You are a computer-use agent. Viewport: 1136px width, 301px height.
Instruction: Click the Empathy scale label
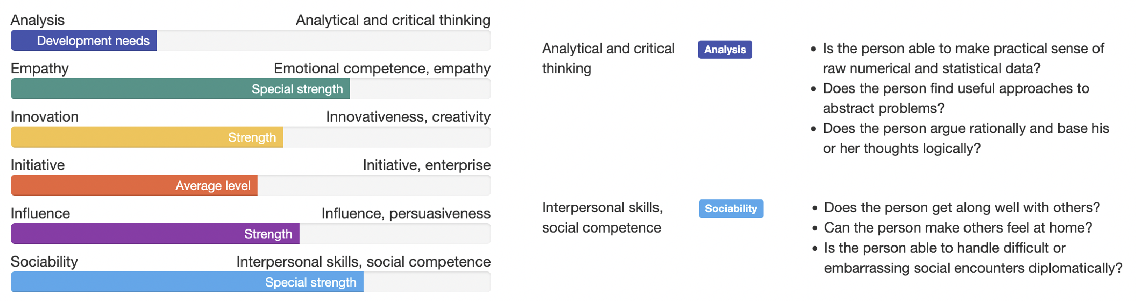[x=40, y=68]
